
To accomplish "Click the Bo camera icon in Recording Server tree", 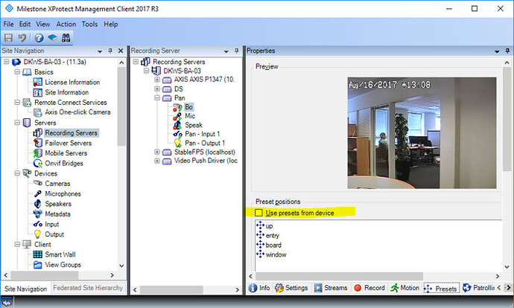I will [x=177, y=107].
